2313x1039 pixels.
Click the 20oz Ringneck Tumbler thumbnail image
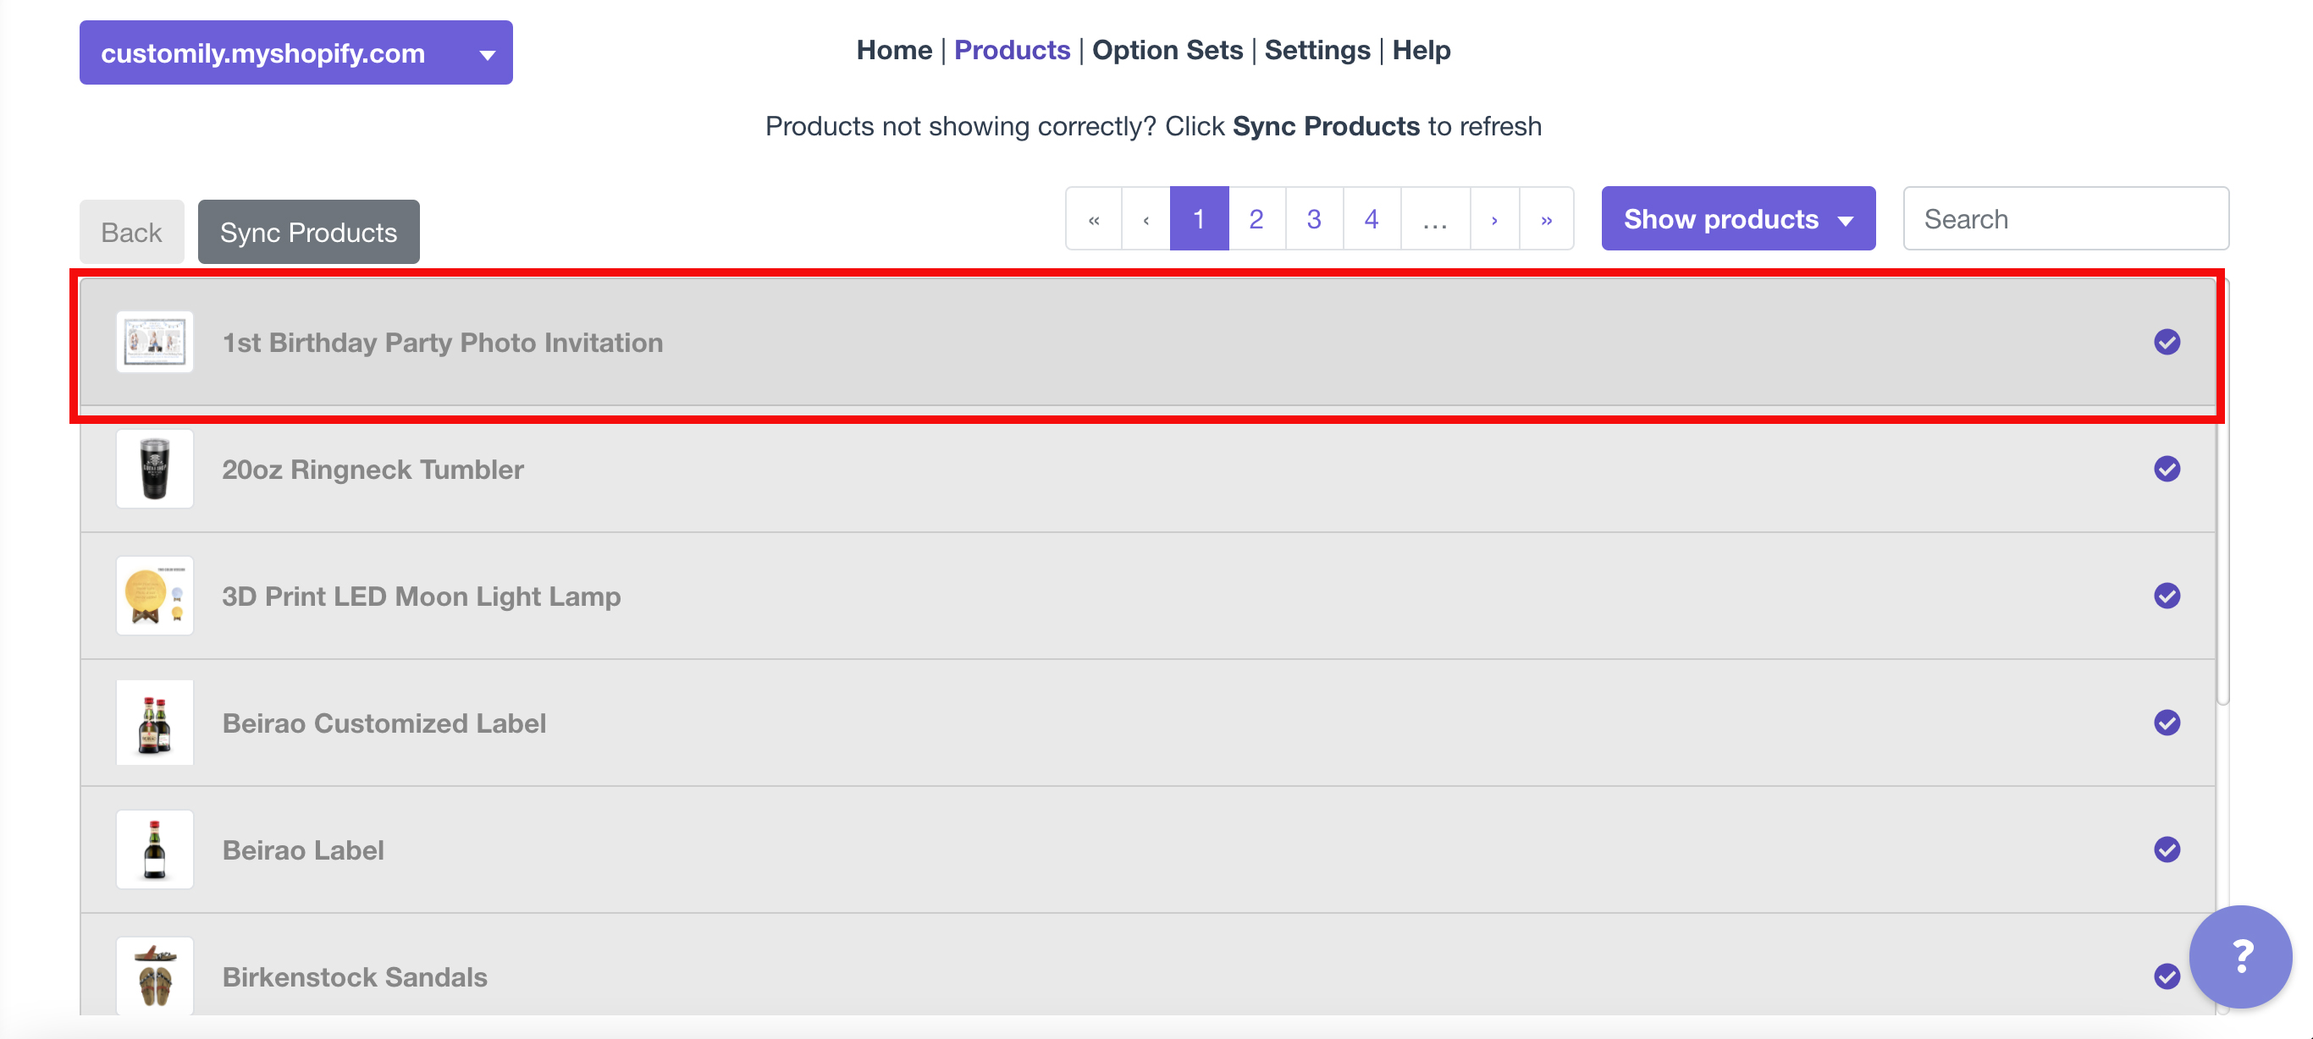tap(154, 470)
